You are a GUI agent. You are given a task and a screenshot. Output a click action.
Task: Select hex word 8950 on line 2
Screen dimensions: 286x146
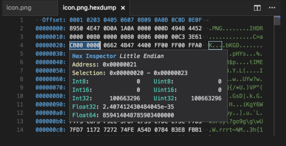pos(76,29)
